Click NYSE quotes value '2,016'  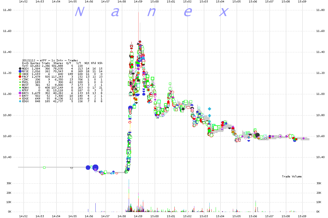pos(36,71)
